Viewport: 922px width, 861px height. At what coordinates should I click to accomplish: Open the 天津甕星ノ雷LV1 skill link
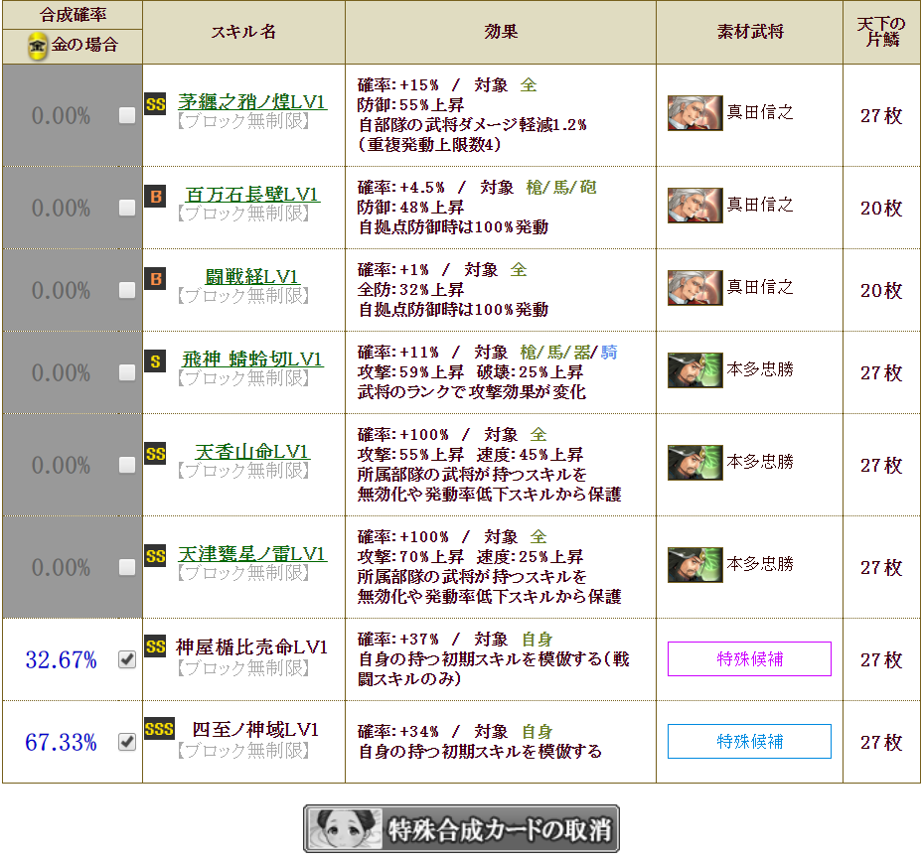[252, 554]
